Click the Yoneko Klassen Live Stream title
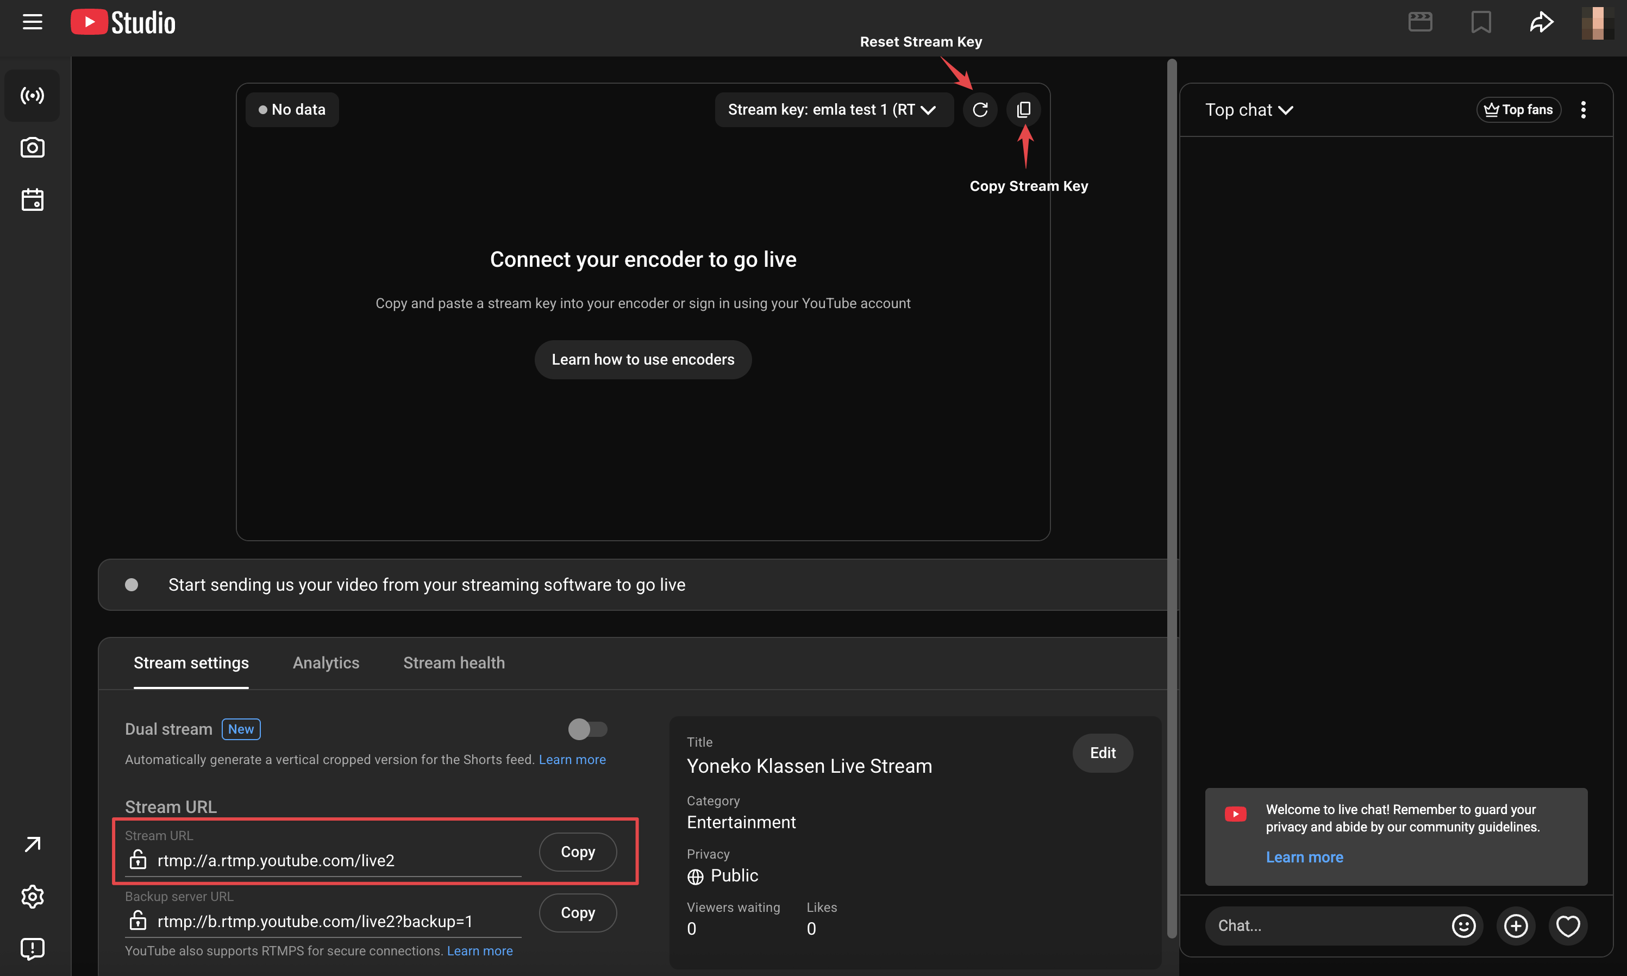Screen dimensions: 1627x976 click(x=809, y=766)
